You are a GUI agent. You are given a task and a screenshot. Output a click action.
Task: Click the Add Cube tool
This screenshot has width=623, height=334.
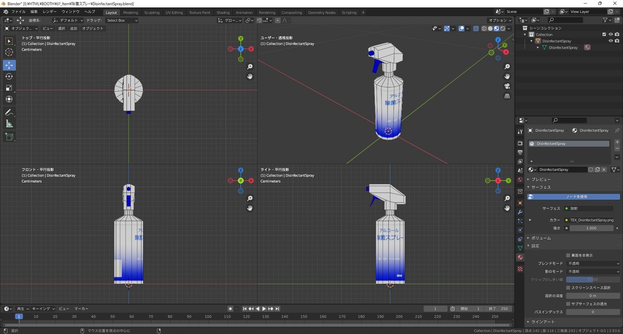(x=9, y=137)
